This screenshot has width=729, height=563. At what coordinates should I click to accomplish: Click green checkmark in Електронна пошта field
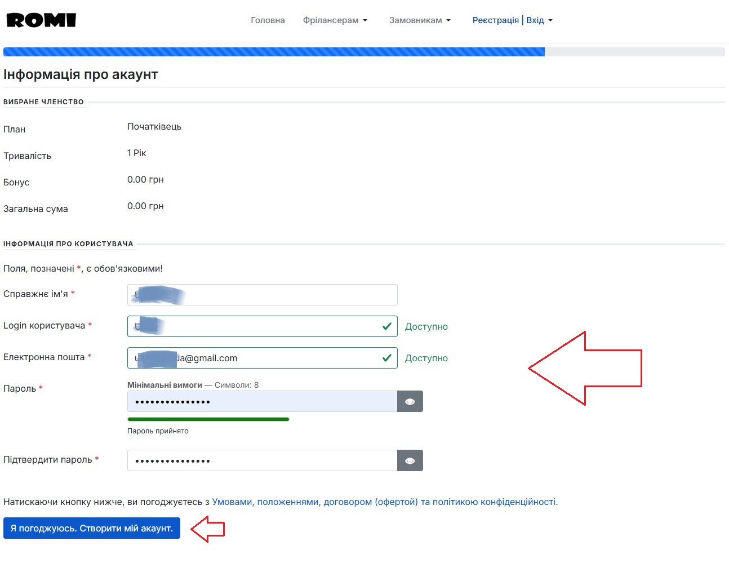tap(387, 358)
